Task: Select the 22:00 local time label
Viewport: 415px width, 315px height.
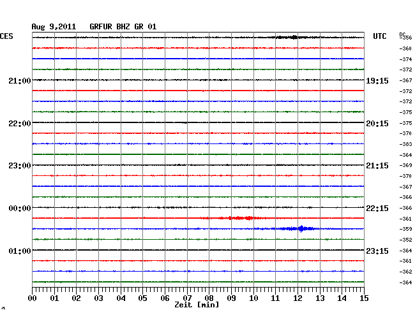Action: (20, 124)
